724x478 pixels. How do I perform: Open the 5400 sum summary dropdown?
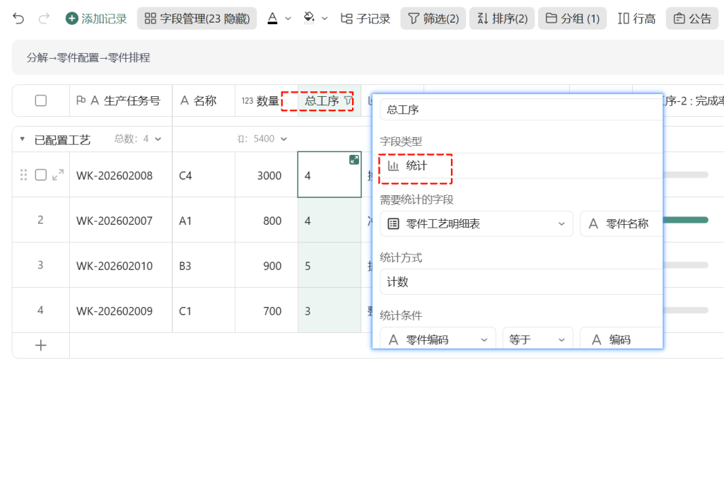point(262,139)
